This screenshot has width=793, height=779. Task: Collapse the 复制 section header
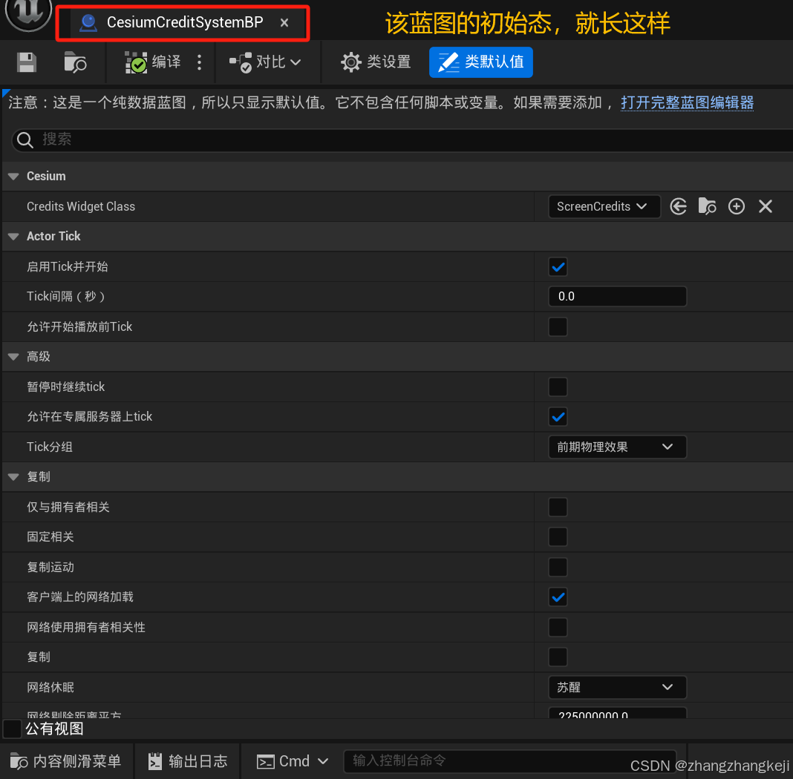[13, 477]
